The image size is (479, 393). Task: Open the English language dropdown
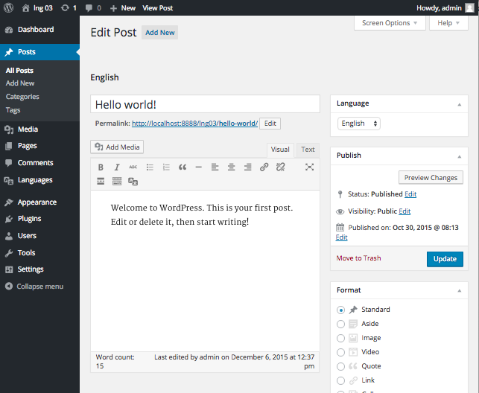[x=359, y=124]
